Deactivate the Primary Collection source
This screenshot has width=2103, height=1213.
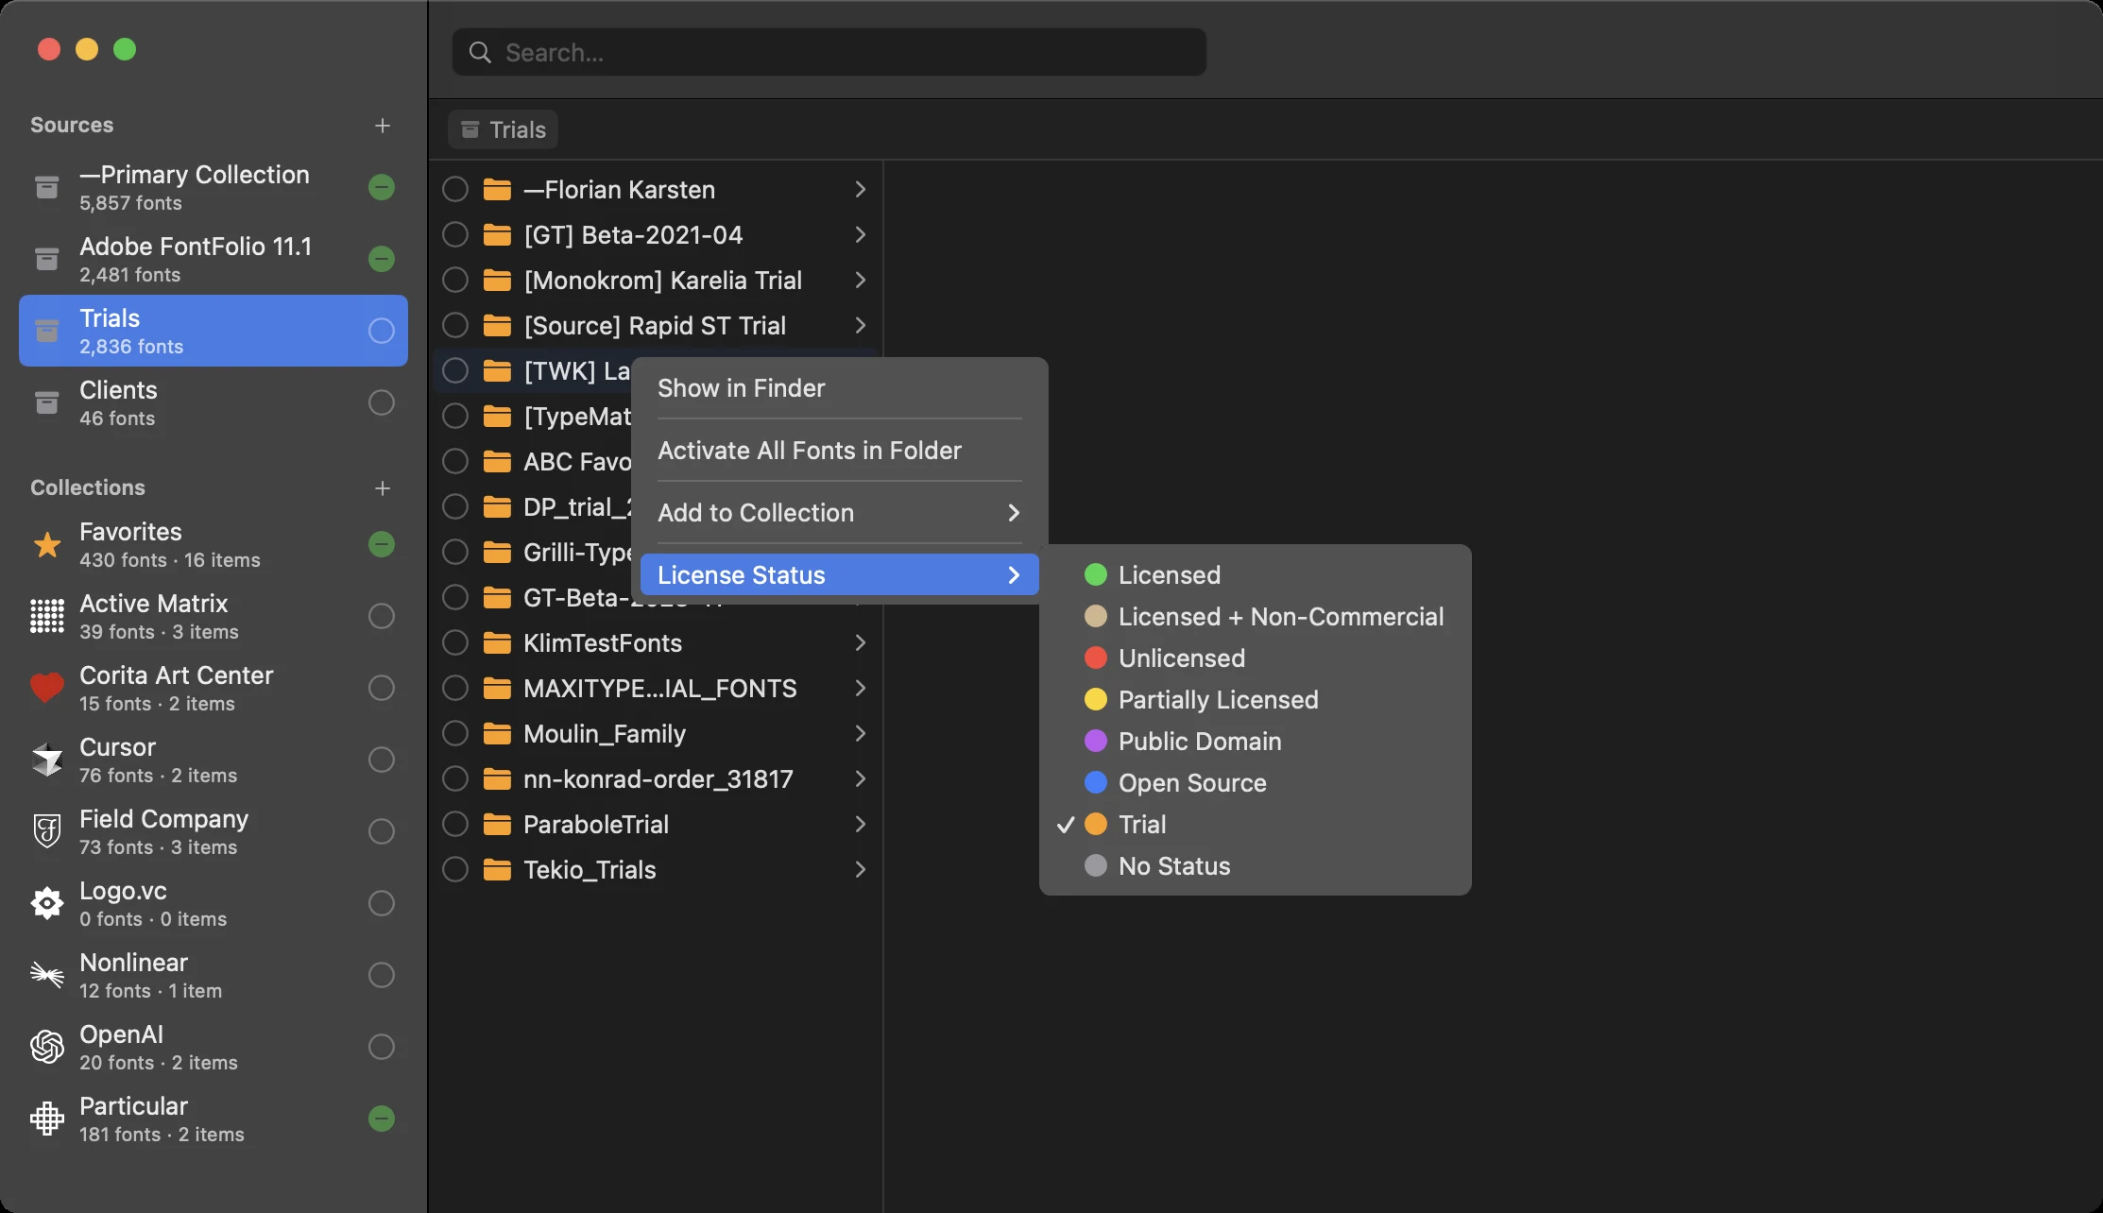382,187
